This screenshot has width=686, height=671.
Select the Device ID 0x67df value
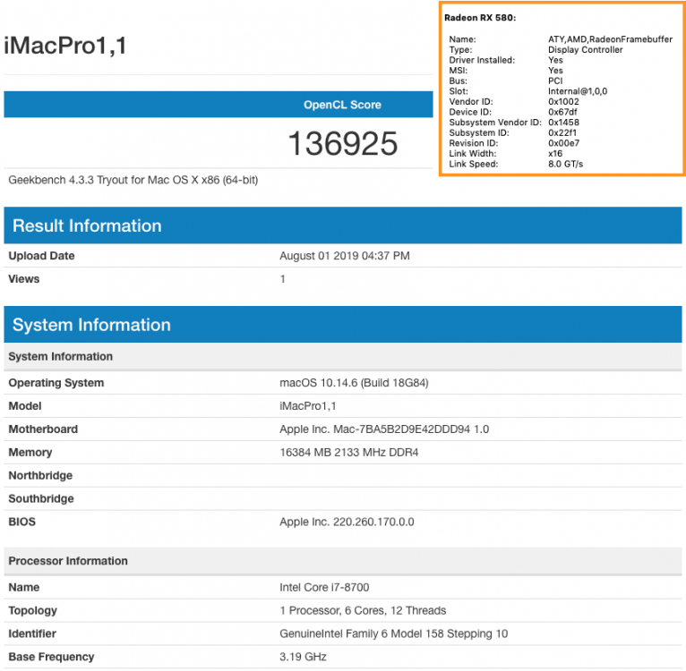[x=562, y=112]
